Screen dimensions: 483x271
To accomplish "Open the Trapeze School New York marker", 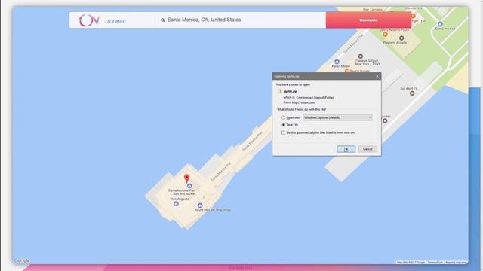I will [361, 56].
